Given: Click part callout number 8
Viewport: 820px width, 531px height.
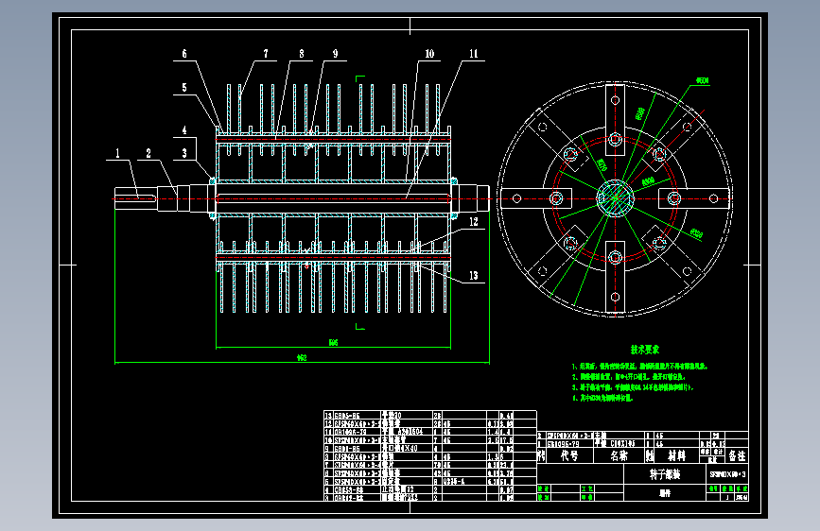Looking at the screenshot, I should 302,53.
